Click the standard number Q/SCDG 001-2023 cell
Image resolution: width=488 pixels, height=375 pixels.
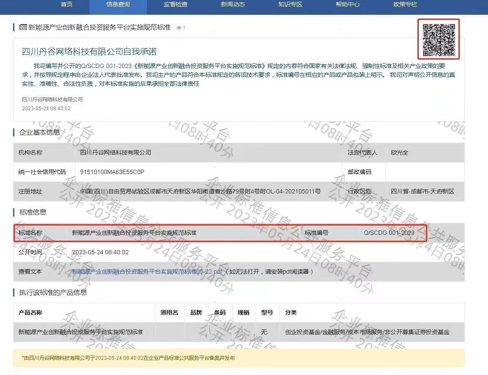(389, 233)
